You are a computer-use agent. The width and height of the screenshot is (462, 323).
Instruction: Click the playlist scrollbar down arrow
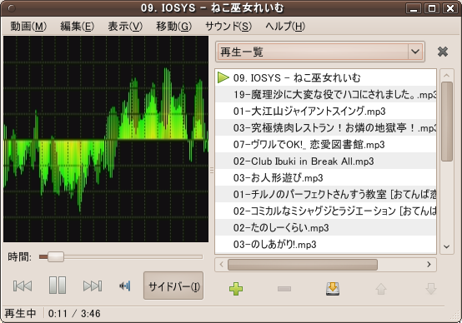446,246
